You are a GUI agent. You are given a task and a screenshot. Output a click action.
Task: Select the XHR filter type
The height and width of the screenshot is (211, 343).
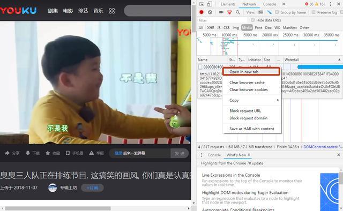tap(211, 28)
